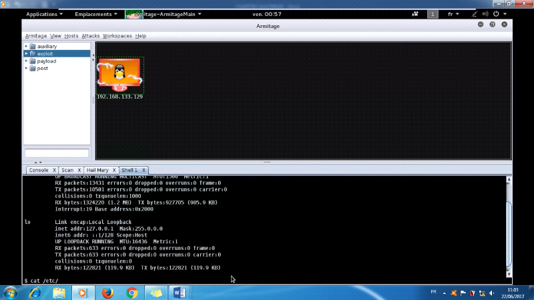534x300 pixels.
Task: Expand the auxiliary module folder
Action: tap(27, 46)
